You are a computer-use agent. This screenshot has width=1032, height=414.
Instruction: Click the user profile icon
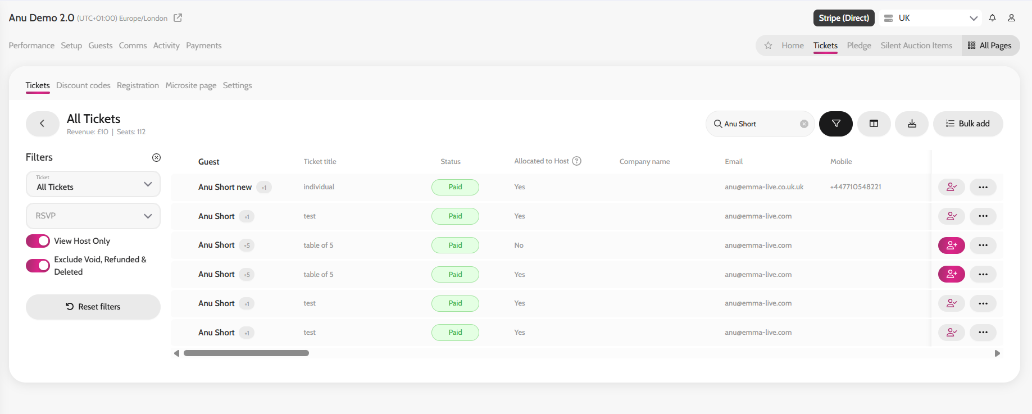(x=1011, y=18)
